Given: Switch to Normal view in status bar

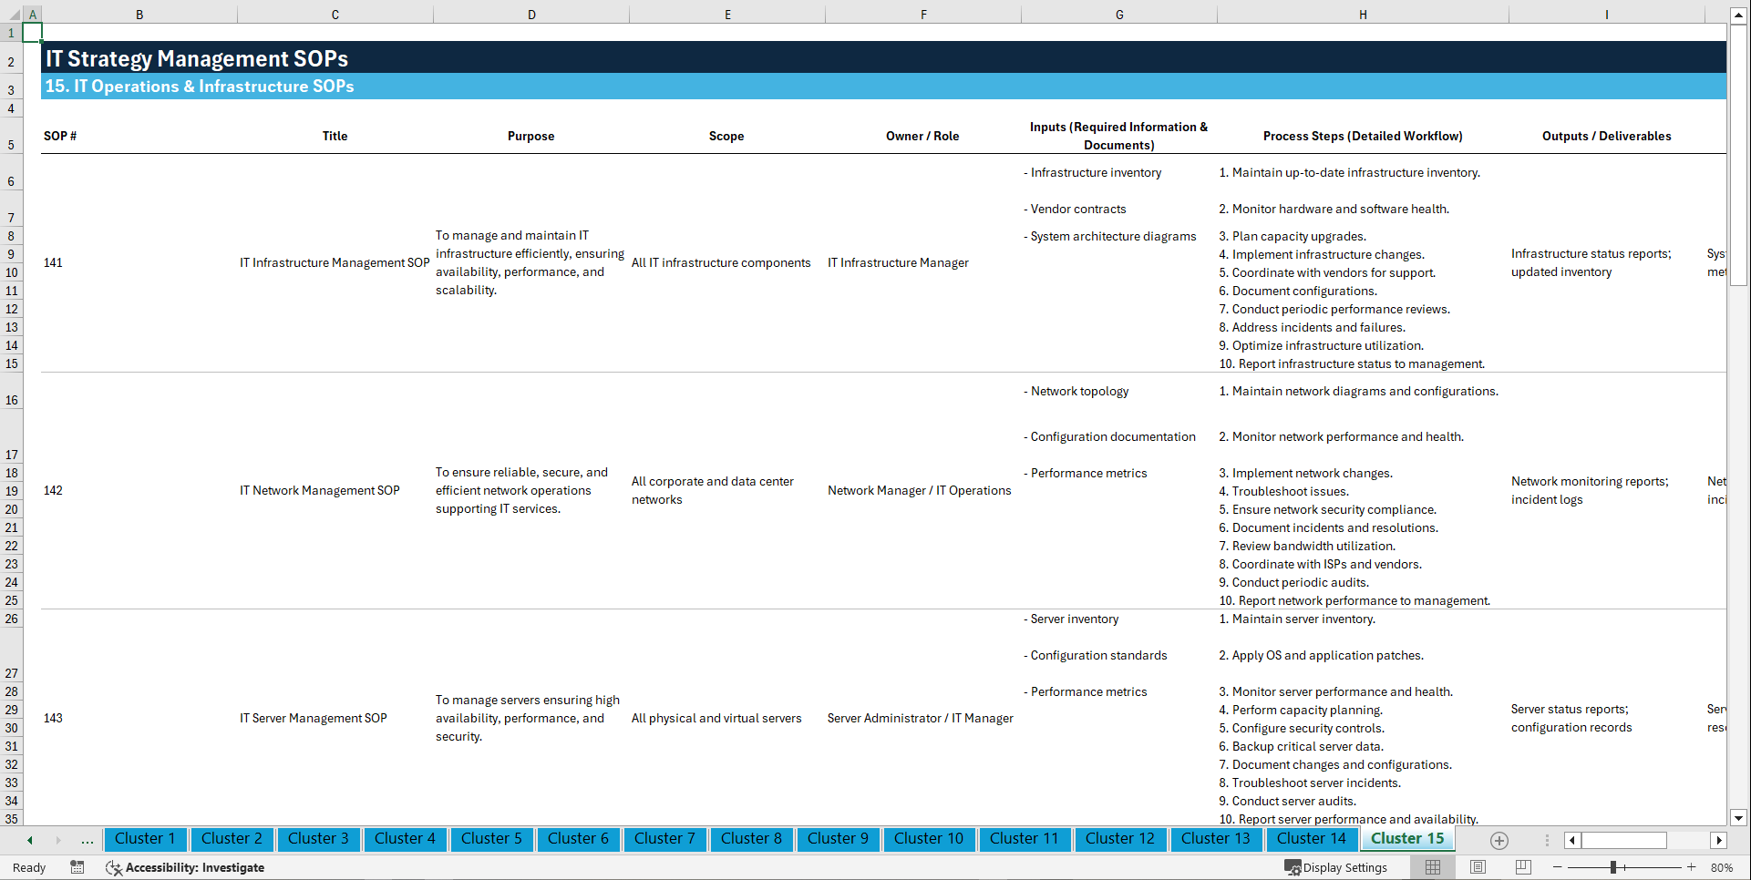Looking at the screenshot, I should (1433, 866).
